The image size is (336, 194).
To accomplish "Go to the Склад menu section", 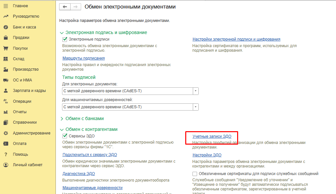I will (x=18, y=59).
